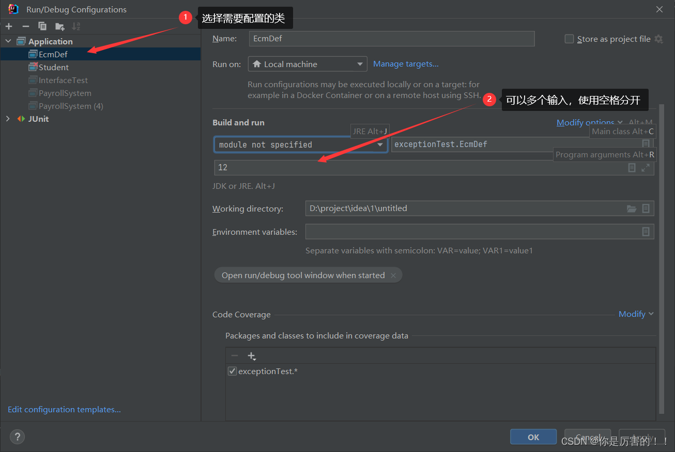Remove selected coverage package
The image size is (675, 452).
235,356
